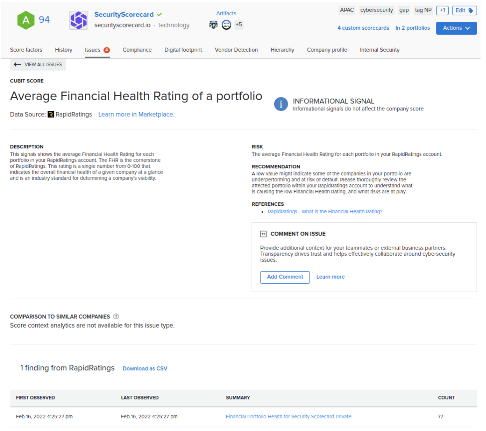Screen dimensions: 486x431
Task: Click the score value 94
Action: pos(44,20)
